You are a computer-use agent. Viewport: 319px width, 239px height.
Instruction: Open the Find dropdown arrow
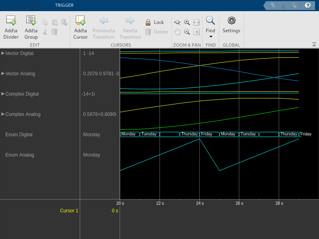[211, 37]
